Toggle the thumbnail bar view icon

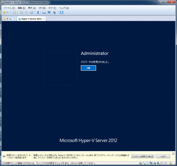tap(44, 12)
